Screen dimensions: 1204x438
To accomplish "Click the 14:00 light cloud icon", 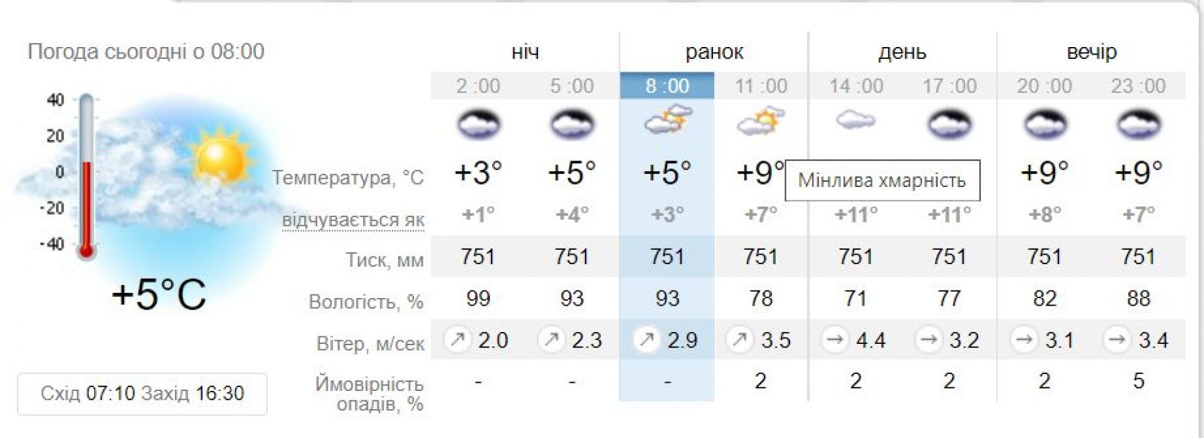I will coord(855,119).
